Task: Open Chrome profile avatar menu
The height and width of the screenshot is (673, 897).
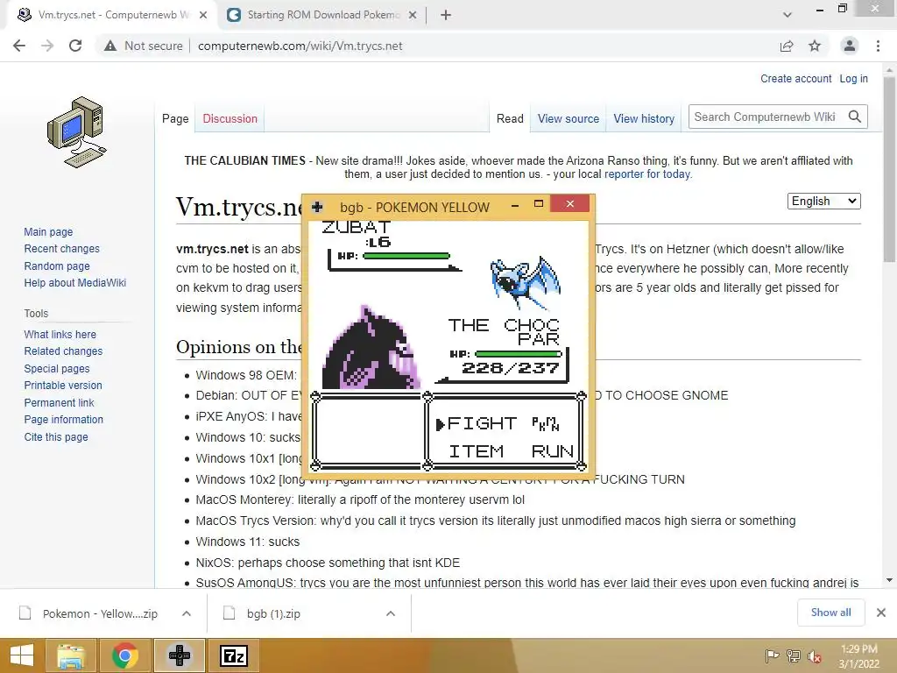Action: coord(850,46)
